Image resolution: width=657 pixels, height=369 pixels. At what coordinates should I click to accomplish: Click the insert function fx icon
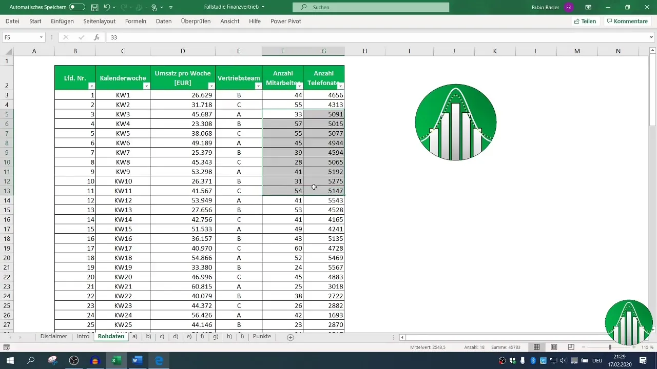pyautogui.click(x=96, y=37)
